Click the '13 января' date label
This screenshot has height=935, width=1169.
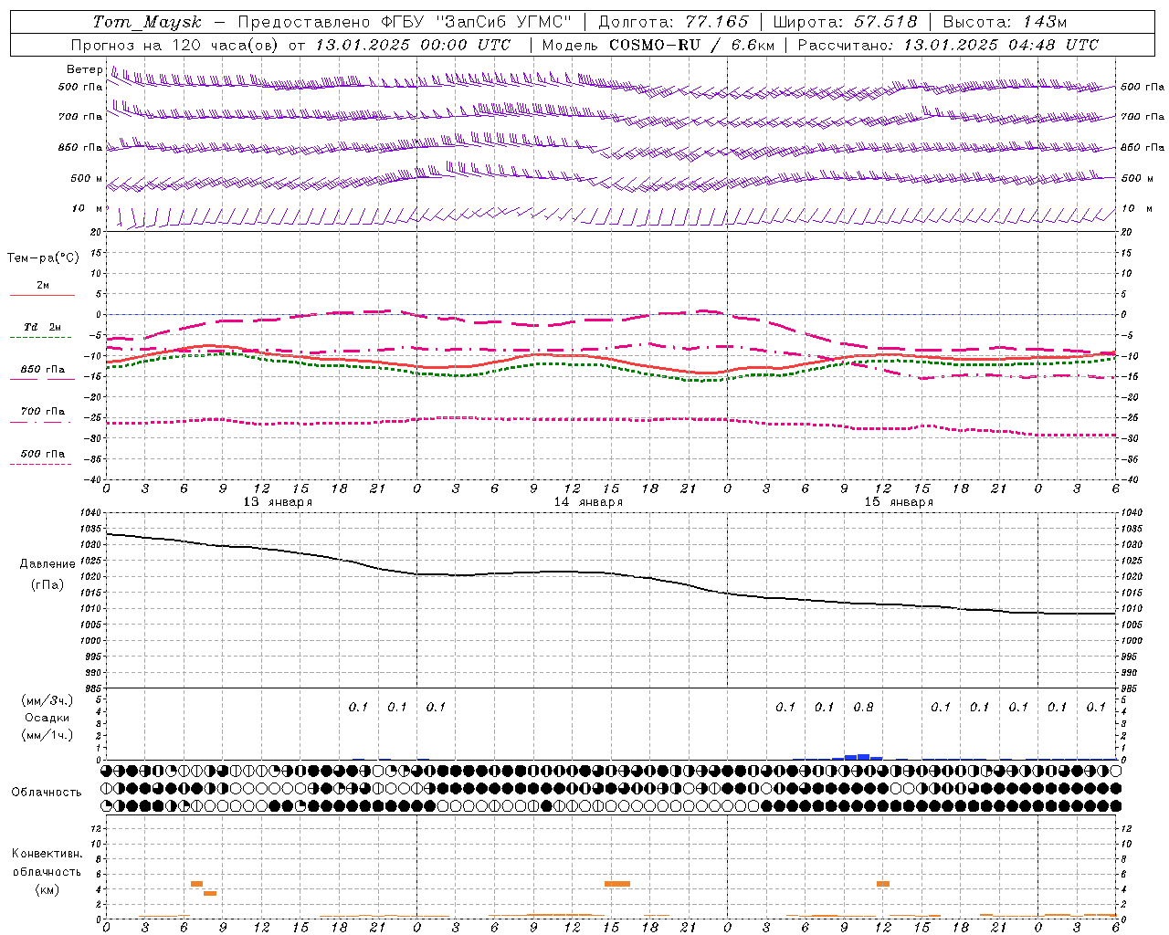coord(278,502)
